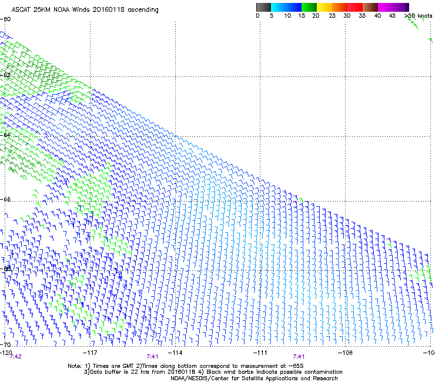Click the latitude label -70
This screenshot has width=435, height=382.
(x=5, y=344)
